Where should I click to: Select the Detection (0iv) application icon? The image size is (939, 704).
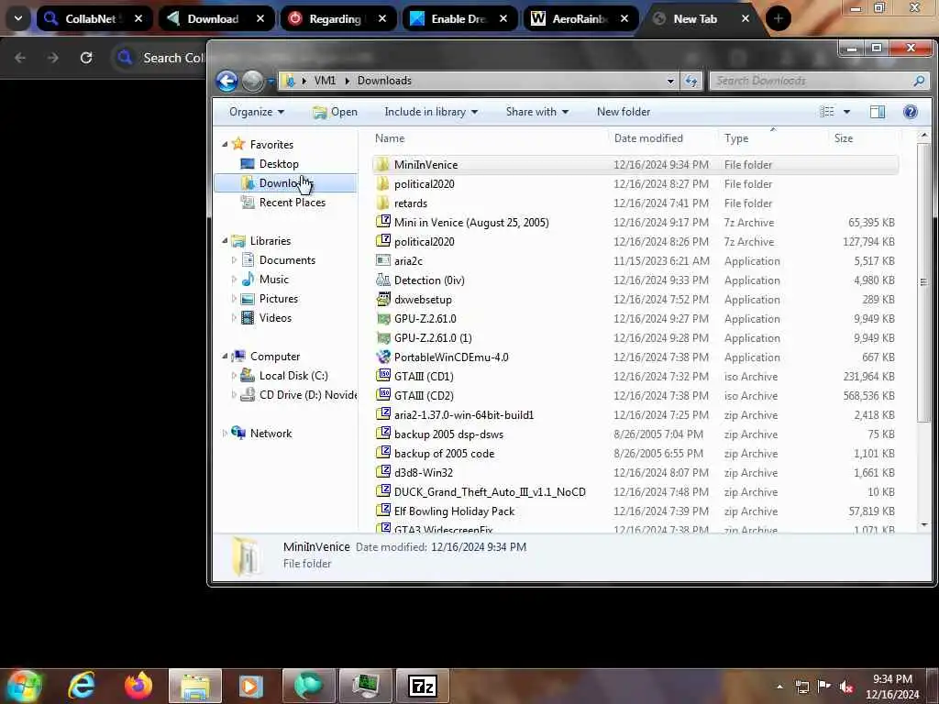(x=383, y=280)
